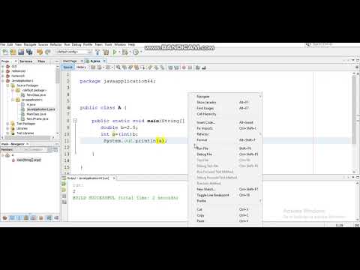Screen dimensions: 360x270
Task: Expand the Libraries node
Action: 7,128
